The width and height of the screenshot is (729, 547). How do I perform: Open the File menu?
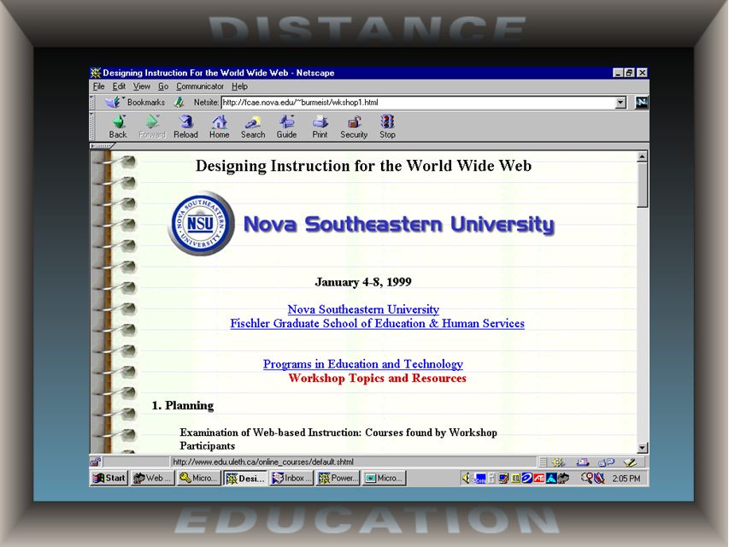pos(98,86)
